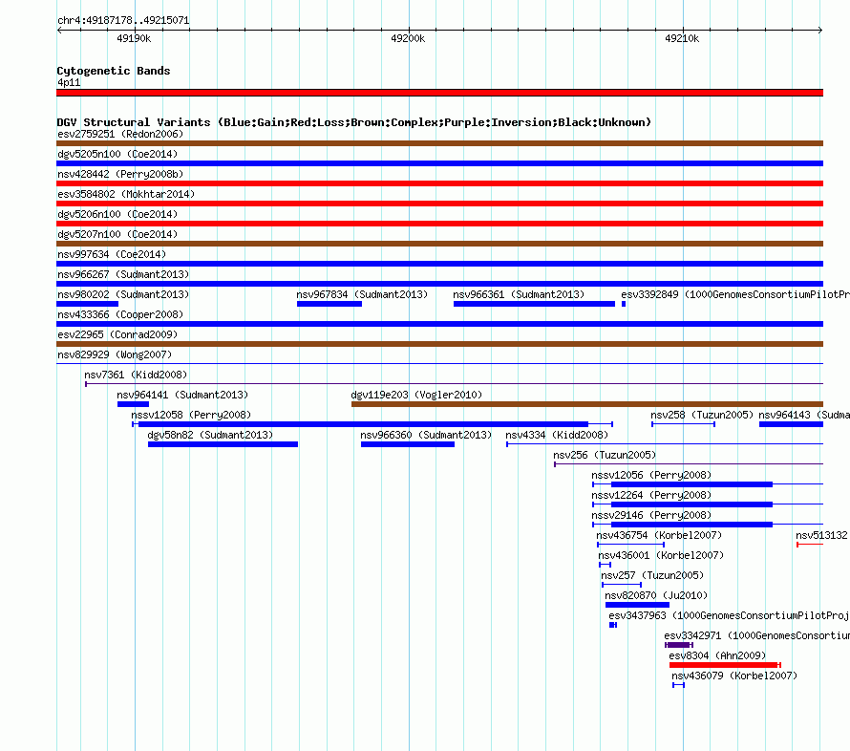This screenshot has height=751, width=850.
Task: Click the esv2759251 (Redon2006) variant label
Action: click(120, 134)
